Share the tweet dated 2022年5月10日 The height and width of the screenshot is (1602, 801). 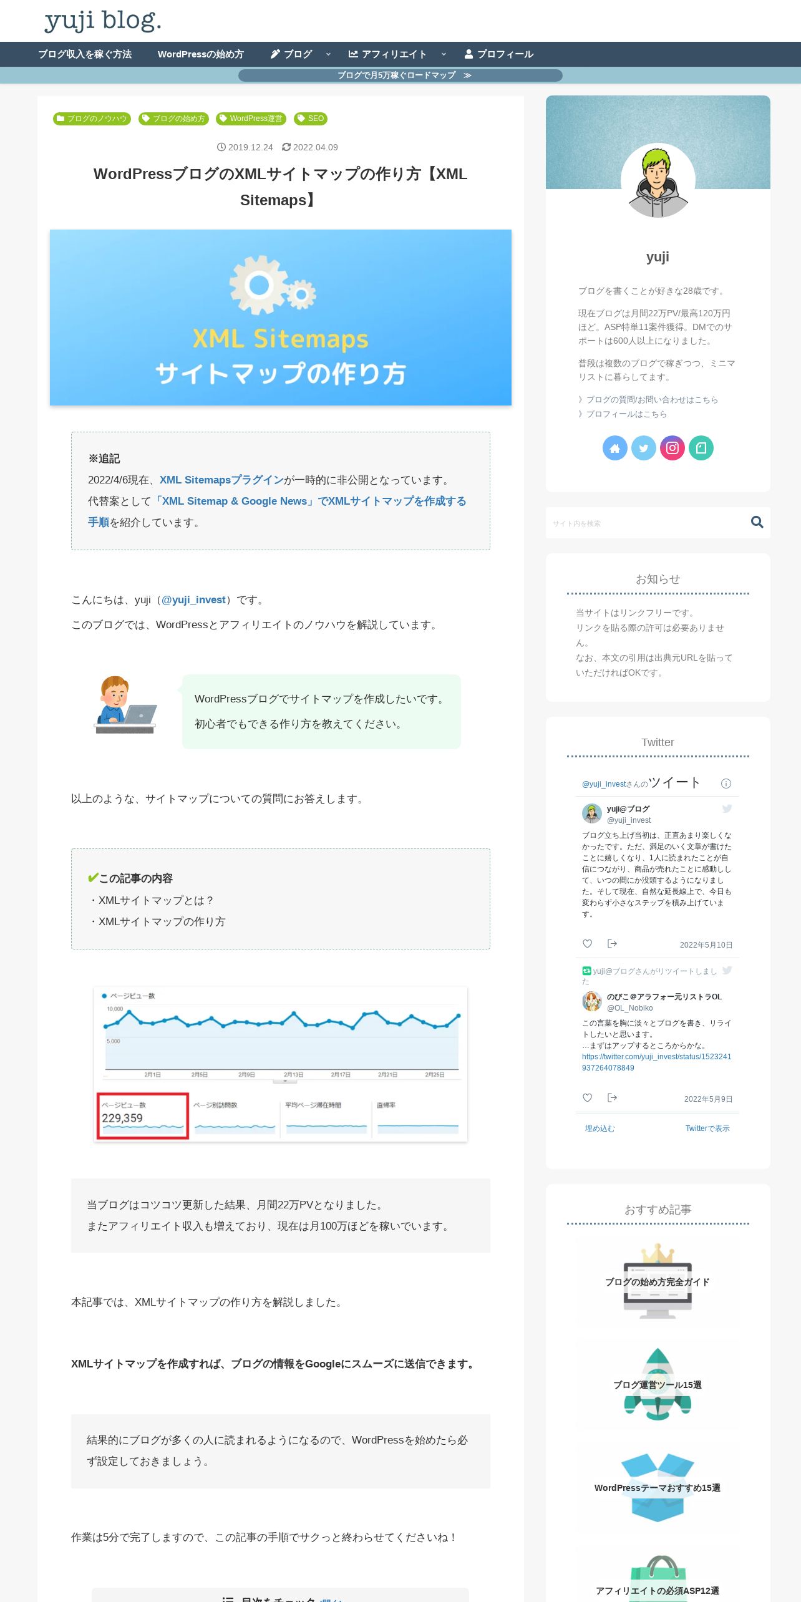click(612, 944)
